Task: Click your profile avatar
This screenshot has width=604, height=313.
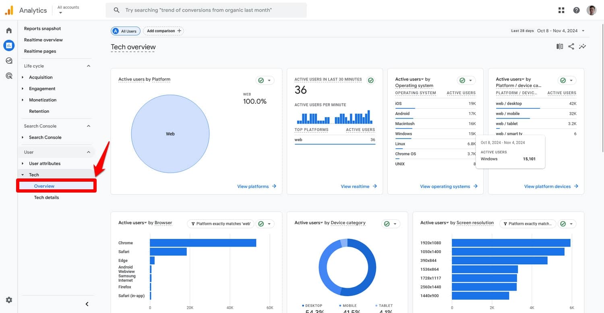Action: [591, 10]
